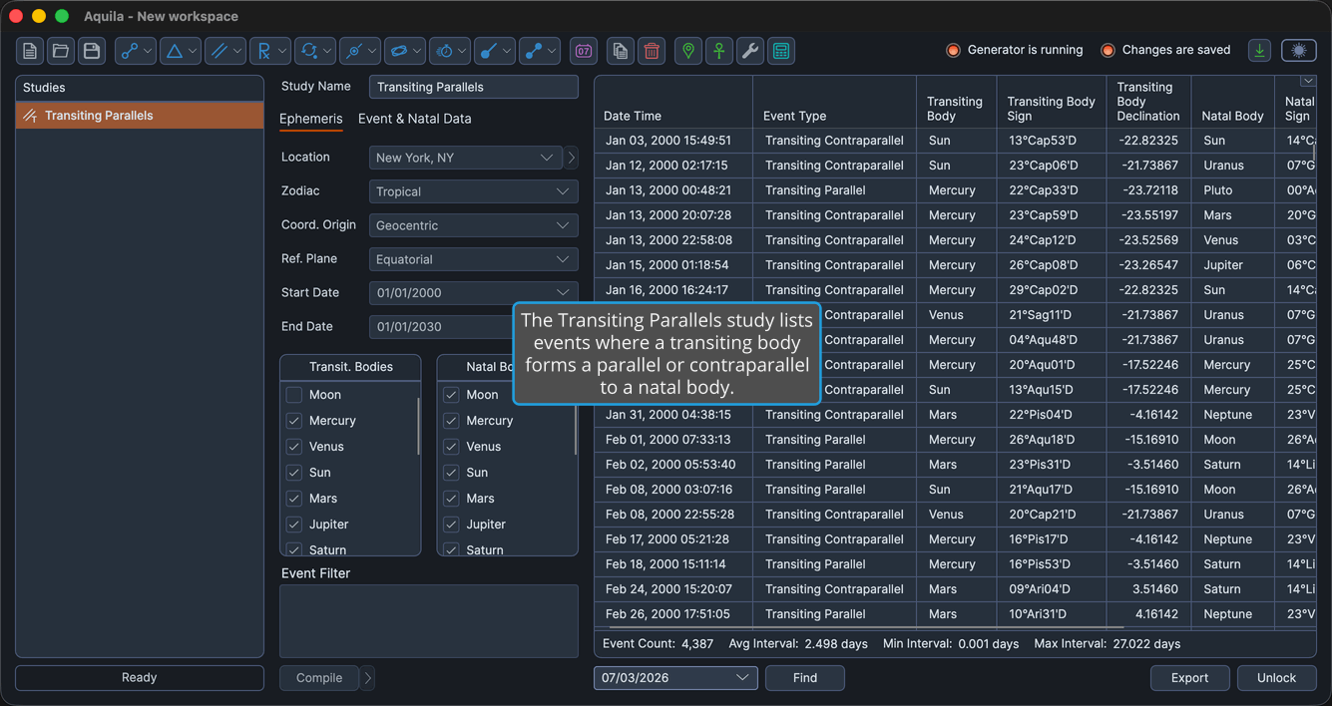Delete the study with red trash icon

[652, 51]
